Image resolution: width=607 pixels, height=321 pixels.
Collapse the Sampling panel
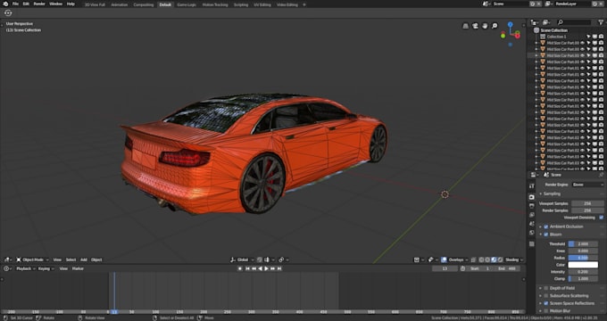(x=540, y=193)
